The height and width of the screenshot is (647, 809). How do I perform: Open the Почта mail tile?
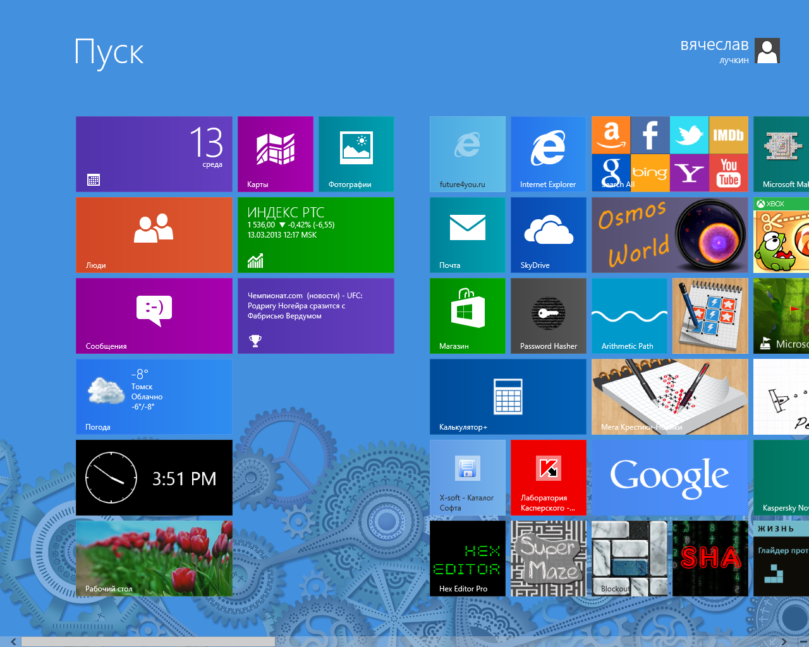click(x=468, y=235)
